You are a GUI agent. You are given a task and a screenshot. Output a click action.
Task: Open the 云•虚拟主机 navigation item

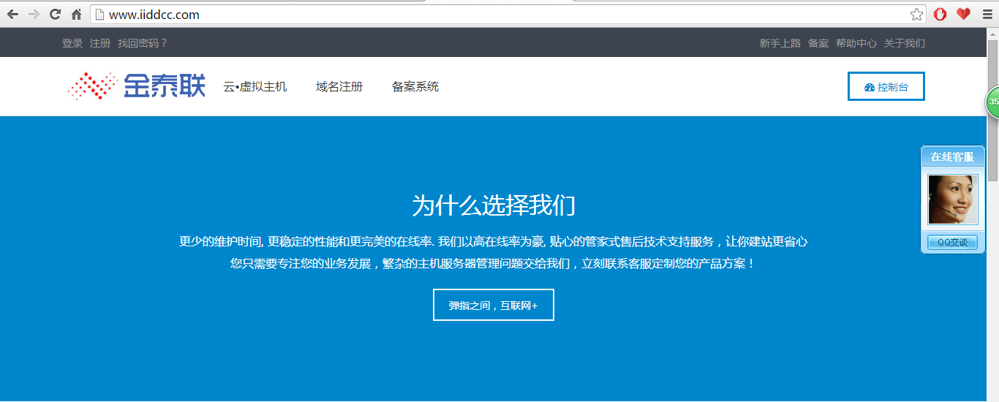point(255,86)
